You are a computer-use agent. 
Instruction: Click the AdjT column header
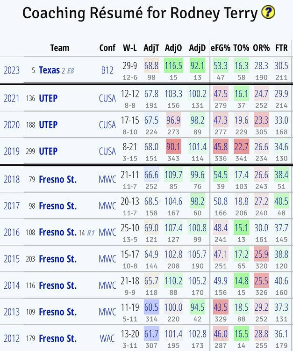tap(151, 48)
